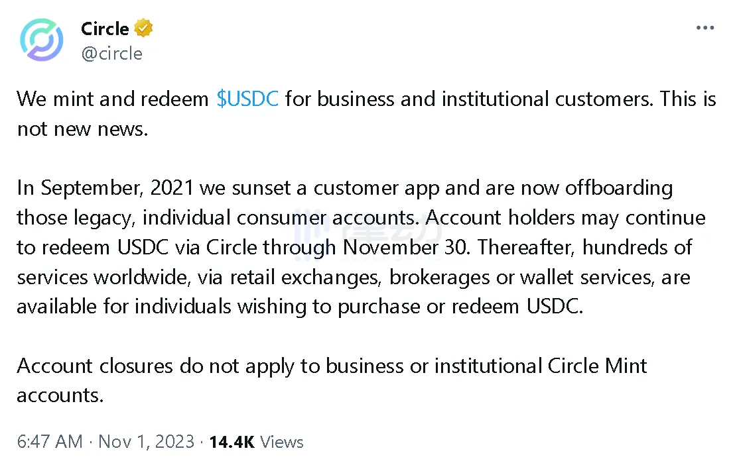This screenshot has width=737, height=471.
Task: Click the Circle profile avatar logo
Action: [x=41, y=40]
